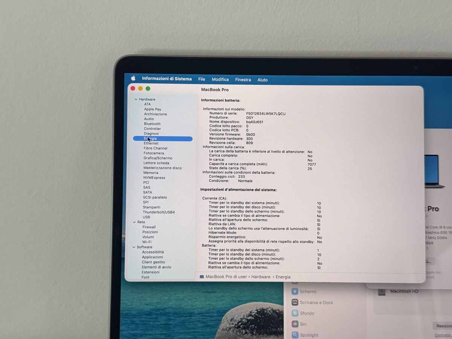This screenshot has width=452, height=339.
Task: Select Ethernet in the sidebar
Action: click(x=151, y=144)
